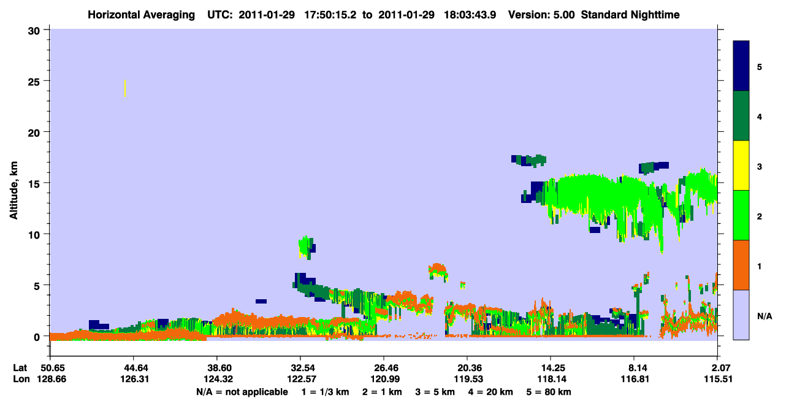The height and width of the screenshot is (409, 797).
Task: Click 'Version: 5.00' text in the title
Action: point(541,14)
